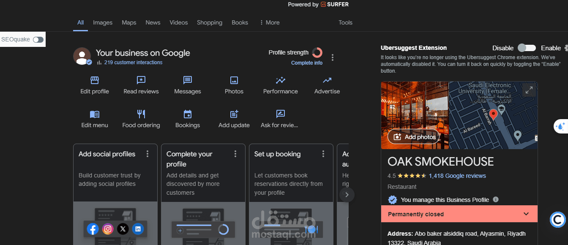Switch to the Videos tab
Screen dimensions: 568x245
click(179, 22)
